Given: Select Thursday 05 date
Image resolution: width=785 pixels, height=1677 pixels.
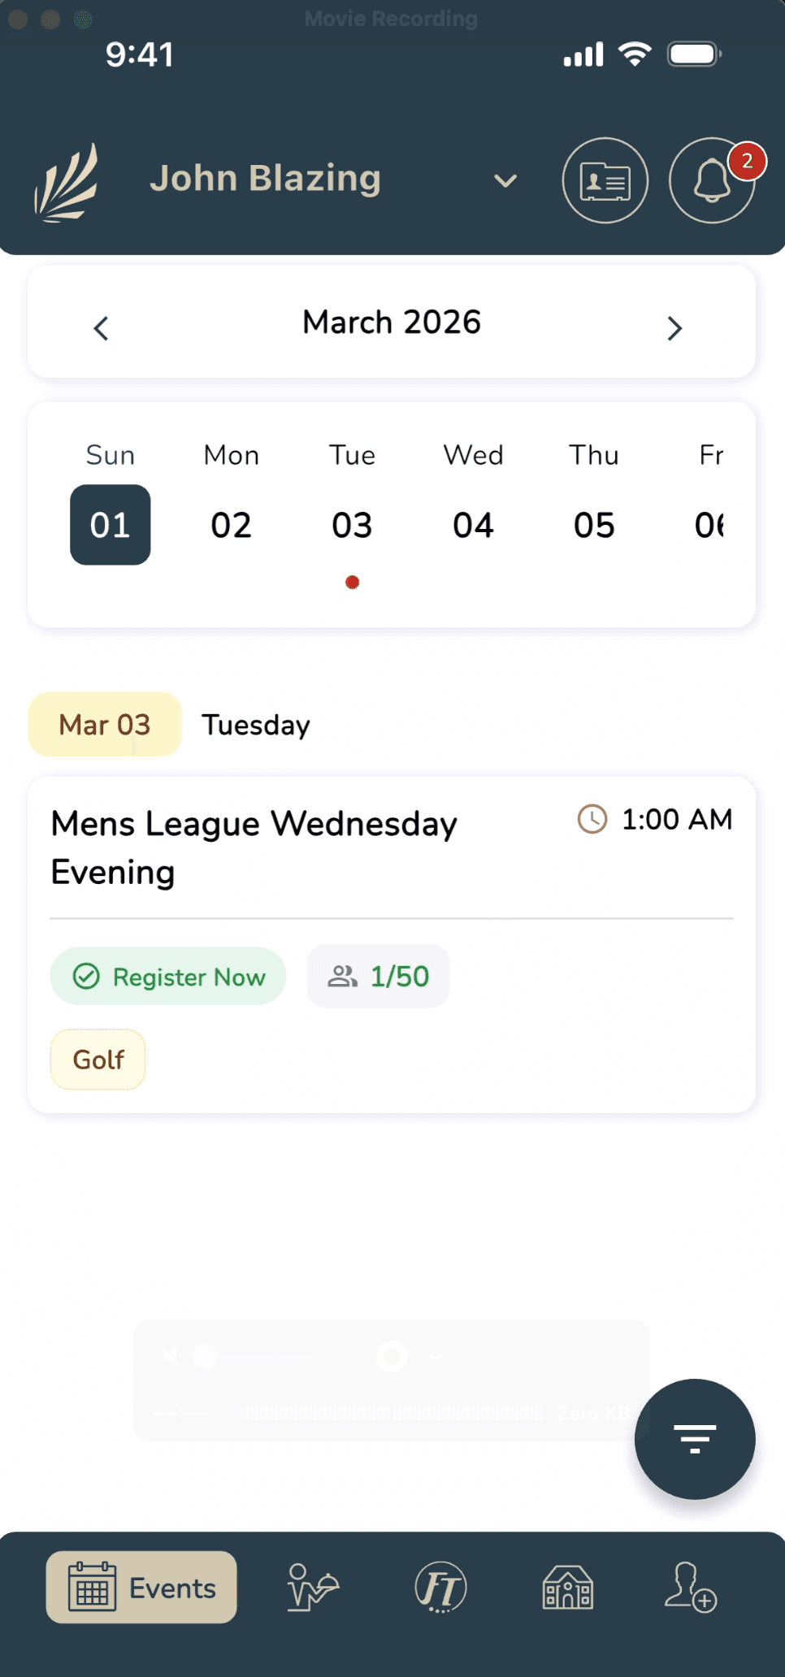Looking at the screenshot, I should point(594,525).
